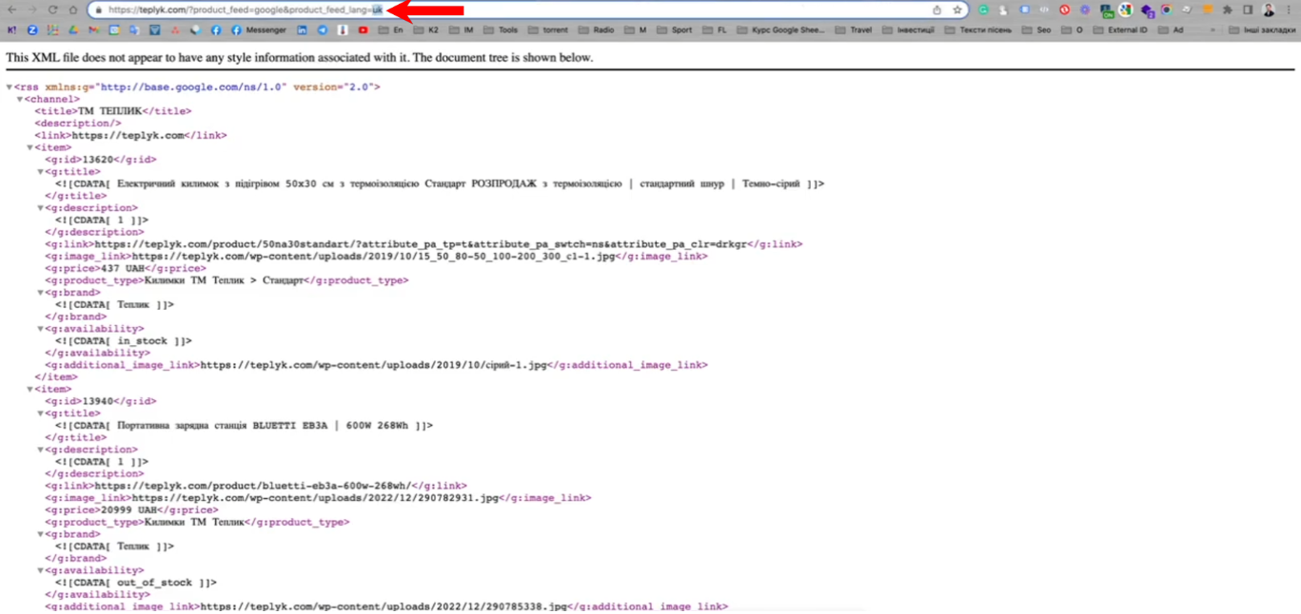Open the Travel bookmarks folder
This screenshot has height=614, width=1301.
[x=854, y=30]
